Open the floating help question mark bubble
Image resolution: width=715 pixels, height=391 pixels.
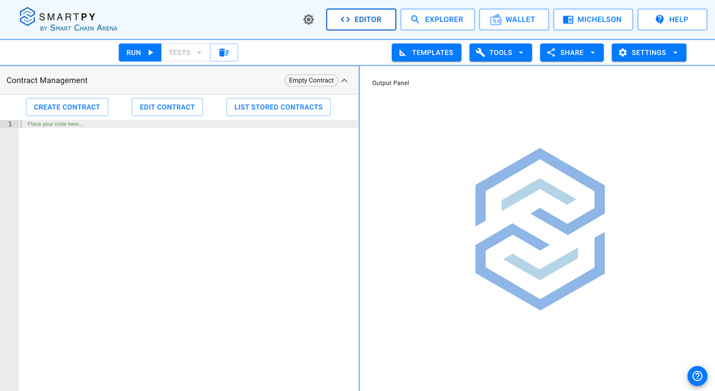[697, 375]
